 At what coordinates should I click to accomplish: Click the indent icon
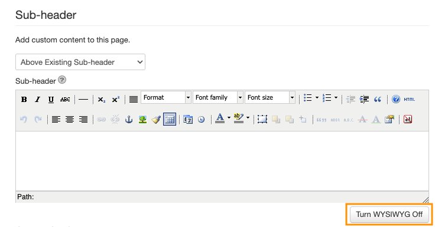pyautogui.click(x=364, y=99)
